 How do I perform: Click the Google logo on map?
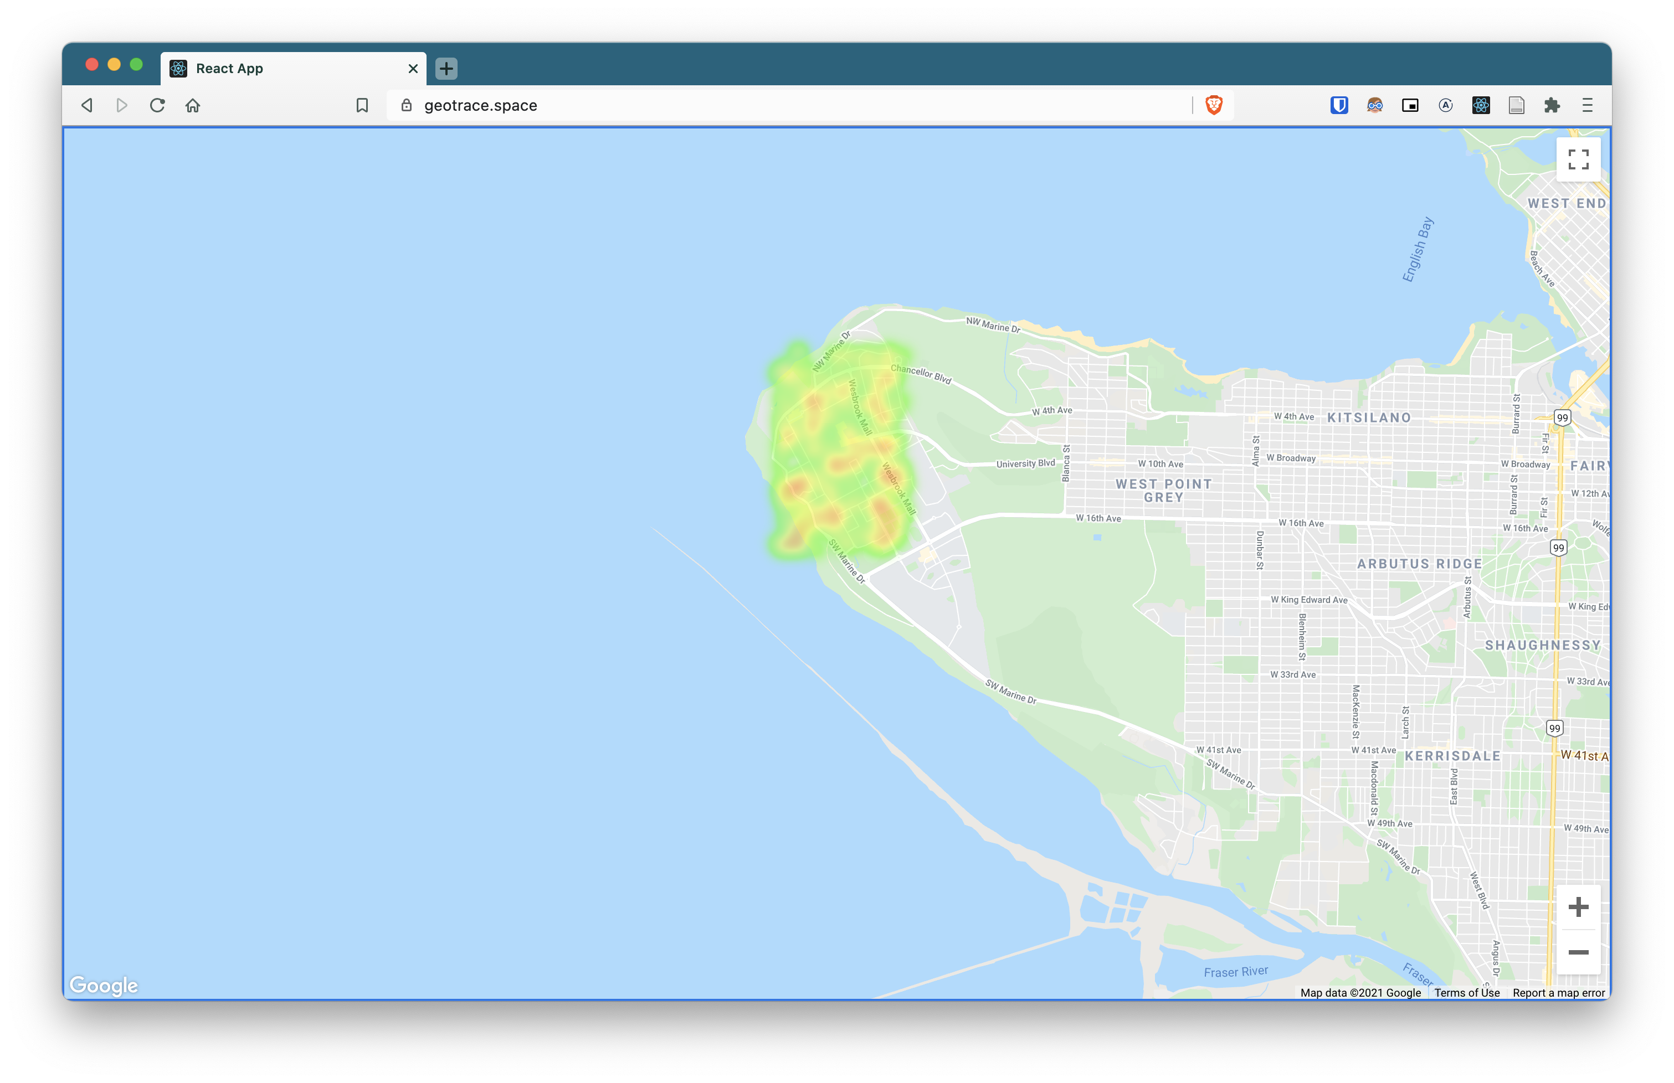104,984
